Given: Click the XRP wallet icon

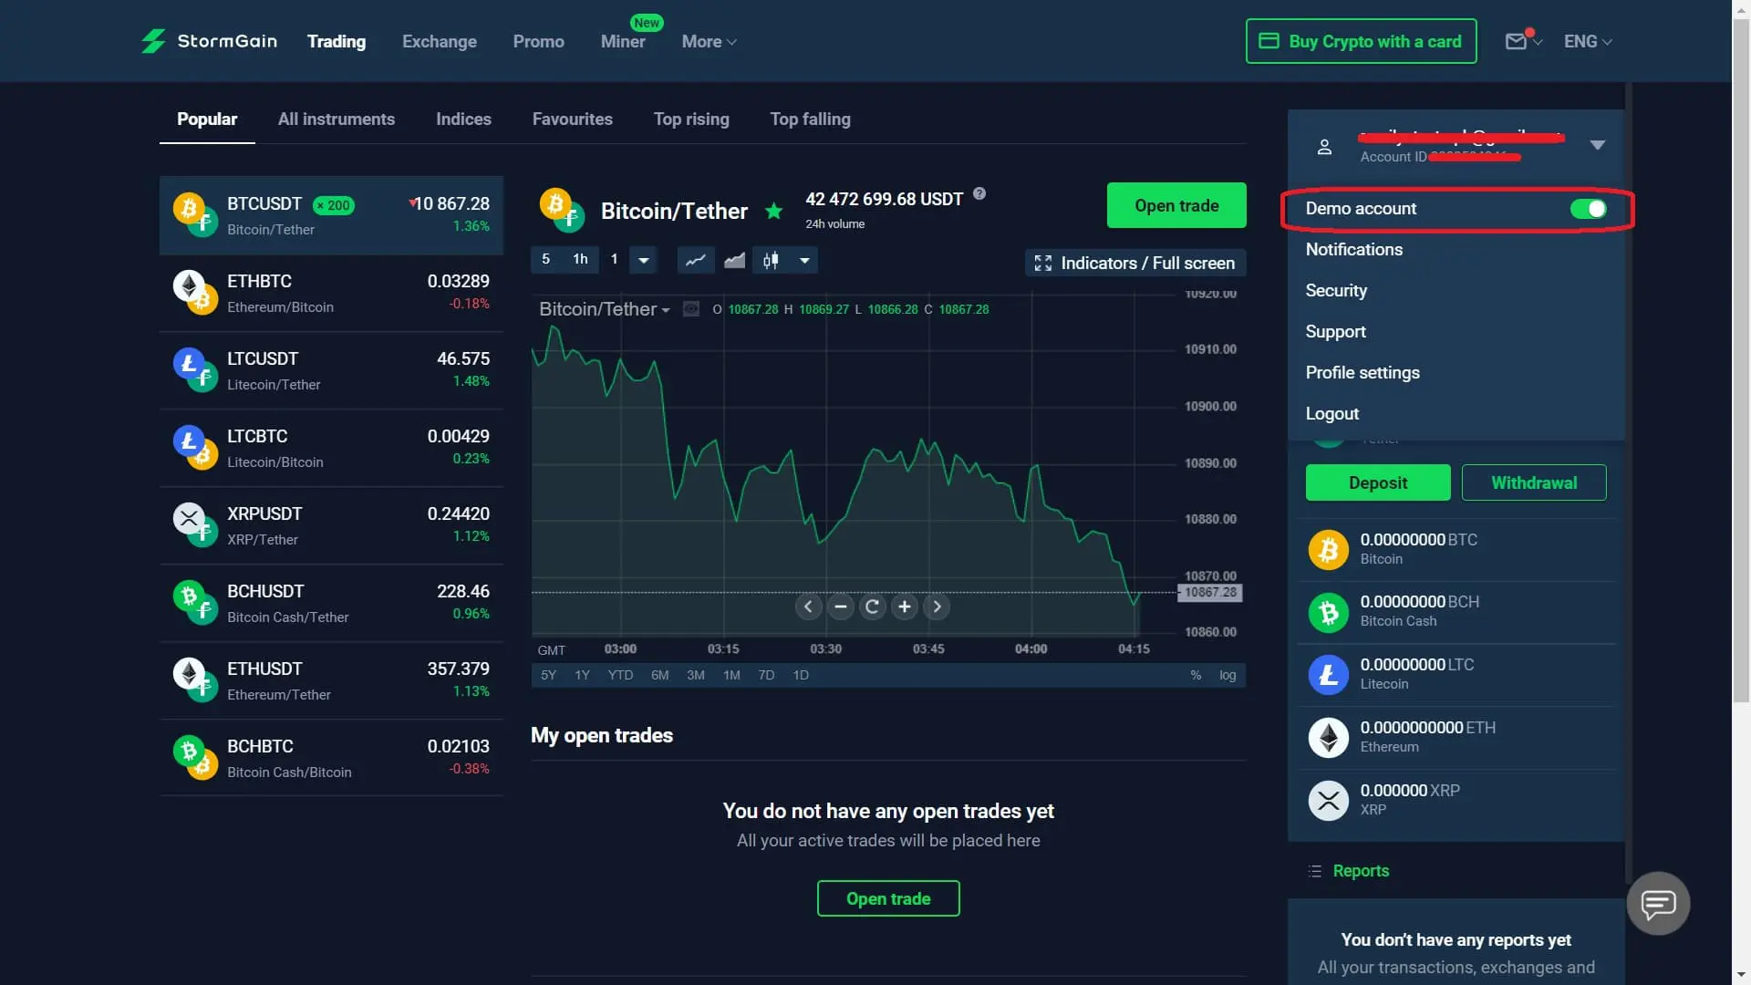Looking at the screenshot, I should tap(1329, 801).
